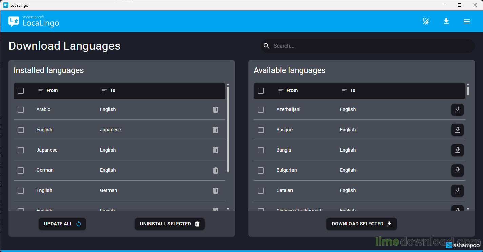Focus the Installed languages panel
This screenshot has height=252, width=483.
(48, 70)
